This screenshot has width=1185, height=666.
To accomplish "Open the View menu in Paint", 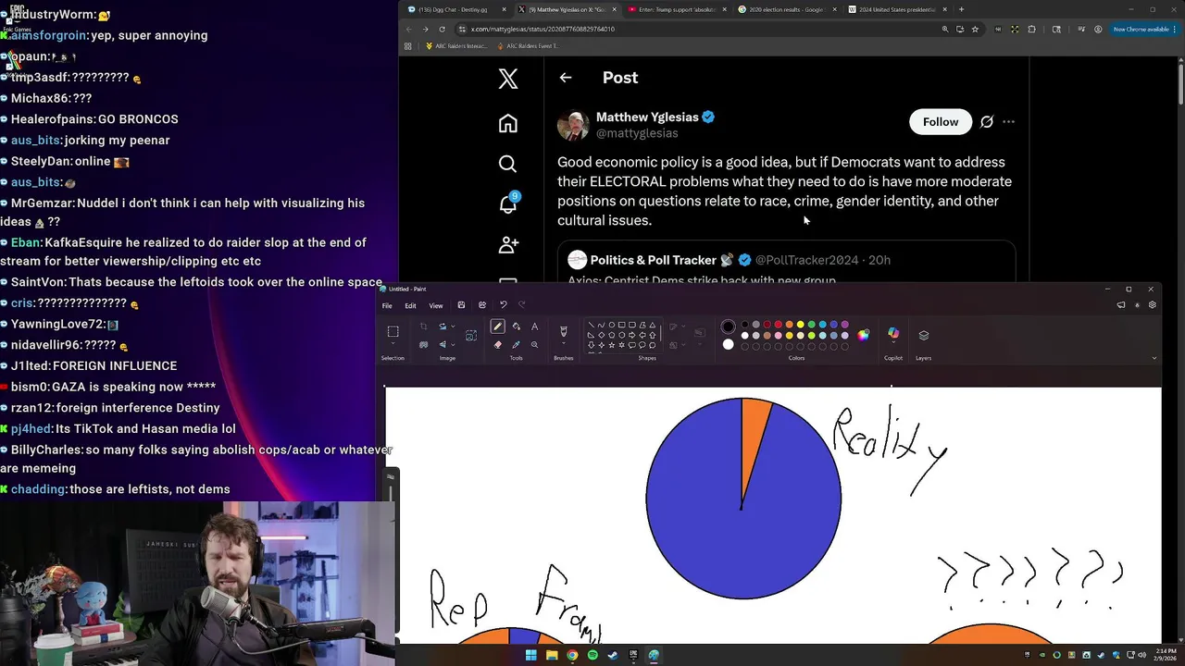I will coord(436,305).
